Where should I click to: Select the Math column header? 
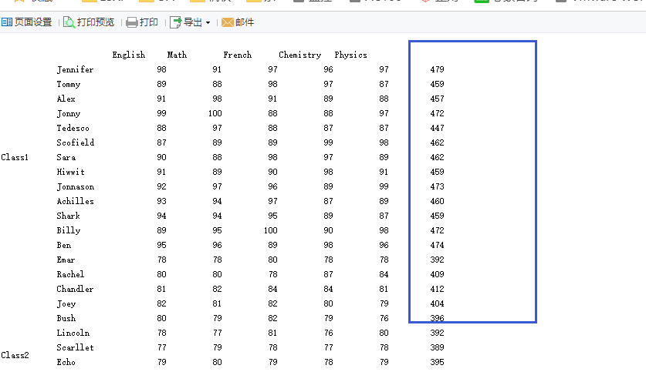(177, 55)
